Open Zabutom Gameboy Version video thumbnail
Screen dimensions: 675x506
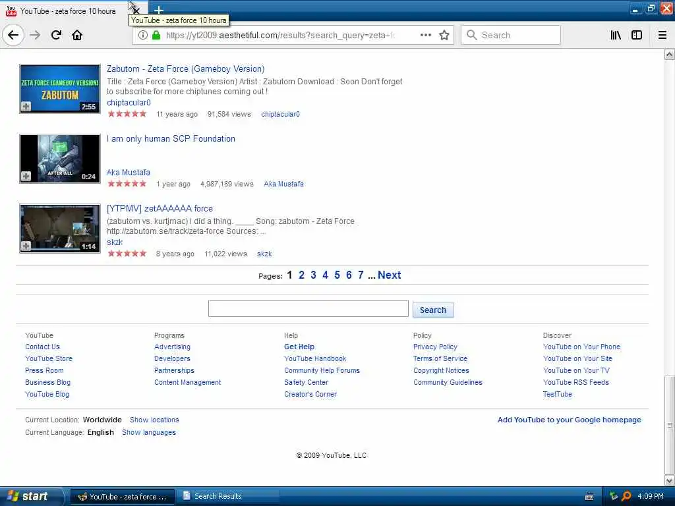[x=60, y=89]
